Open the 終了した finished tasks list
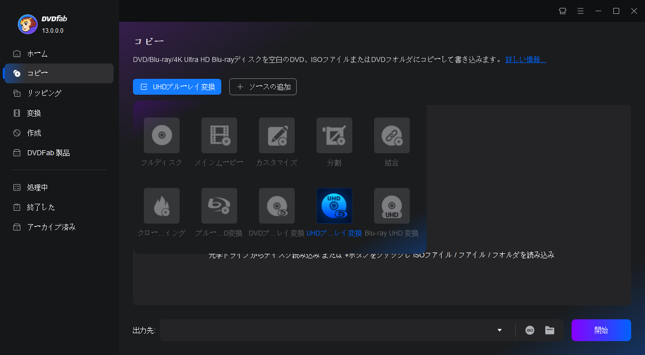The height and width of the screenshot is (355, 645). [59, 207]
